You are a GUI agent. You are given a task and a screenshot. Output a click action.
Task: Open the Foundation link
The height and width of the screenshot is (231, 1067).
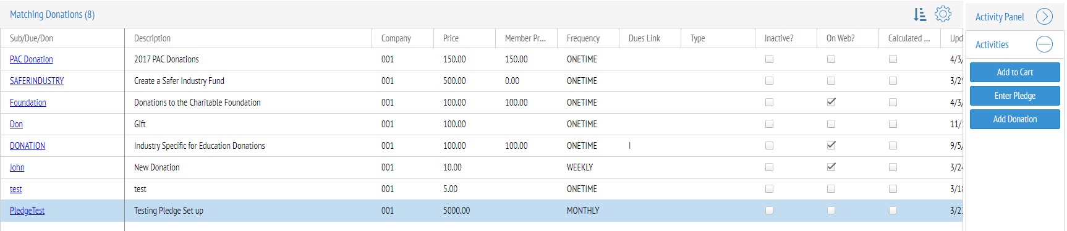[x=28, y=103]
